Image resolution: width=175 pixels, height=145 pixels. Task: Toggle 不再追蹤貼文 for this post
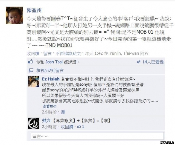point(68,54)
